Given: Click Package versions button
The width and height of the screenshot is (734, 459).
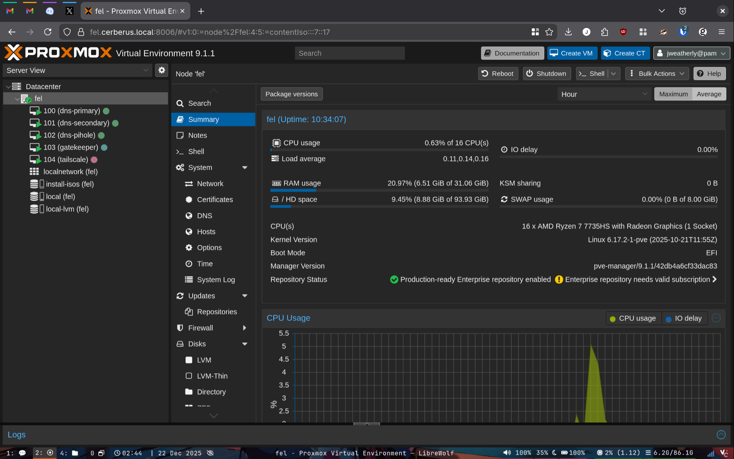Looking at the screenshot, I should coord(291,94).
